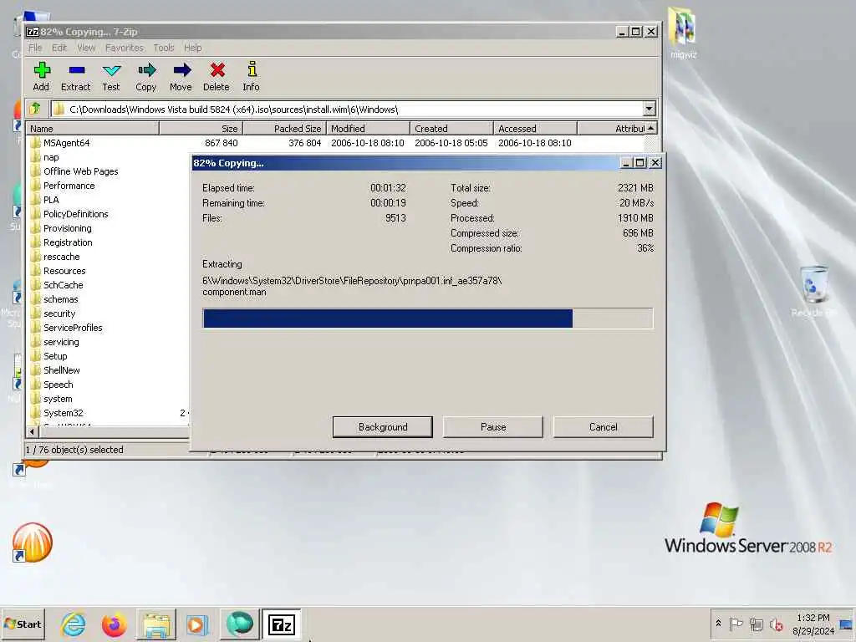Image resolution: width=856 pixels, height=642 pixels.
Task: Sort by Name column header
Action: (92, 128)
